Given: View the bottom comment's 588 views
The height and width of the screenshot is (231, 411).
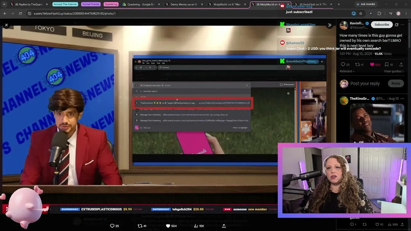Looking at the screenshot, I should [x=392, y=224].
